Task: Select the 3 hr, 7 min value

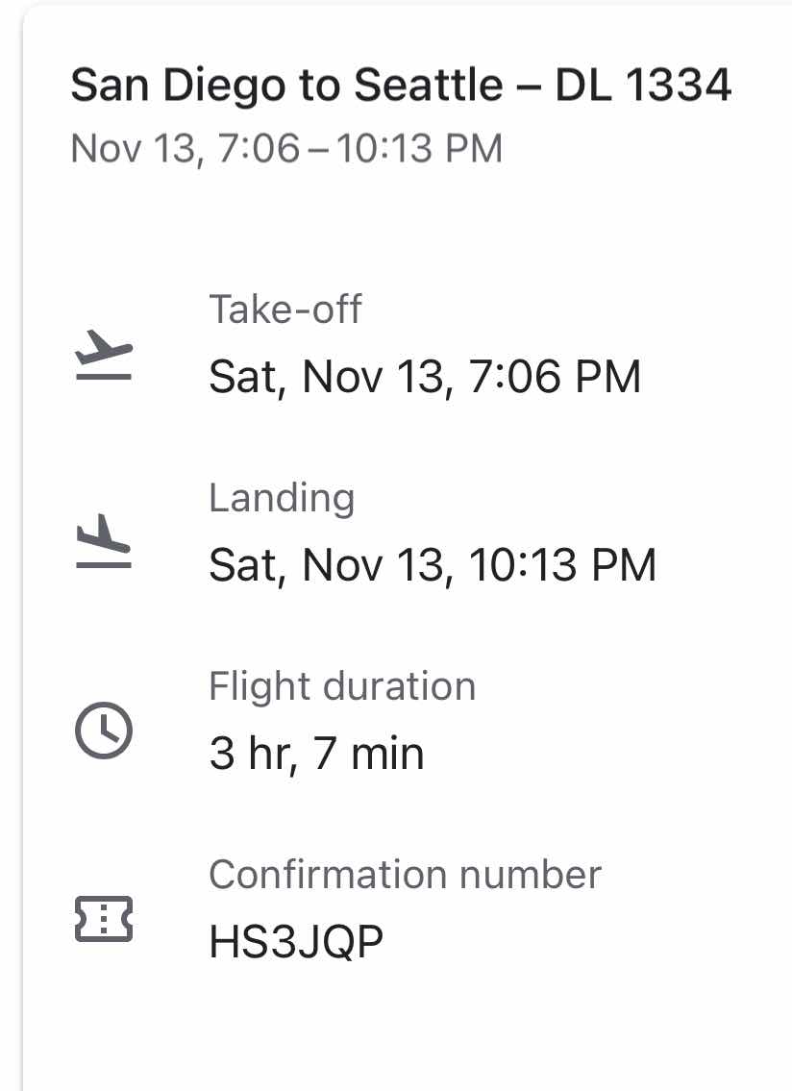Action: pyautogui.click(x=316, y=754)
